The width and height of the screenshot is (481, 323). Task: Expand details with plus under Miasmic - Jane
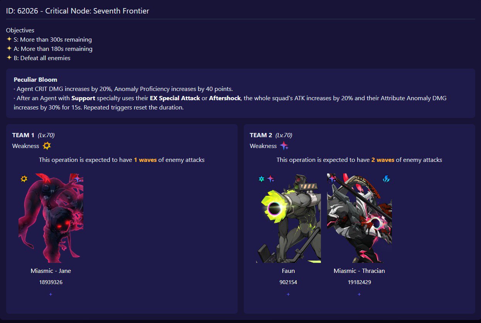point(51,294)
